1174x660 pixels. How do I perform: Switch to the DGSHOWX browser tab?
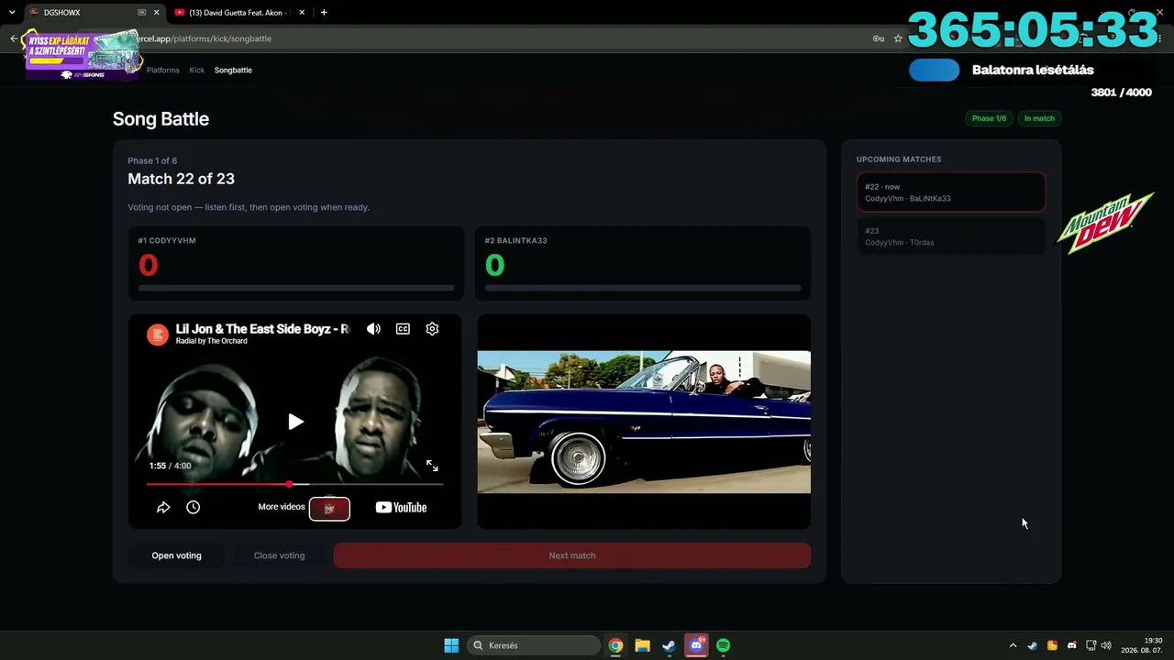tap(93, 13)
